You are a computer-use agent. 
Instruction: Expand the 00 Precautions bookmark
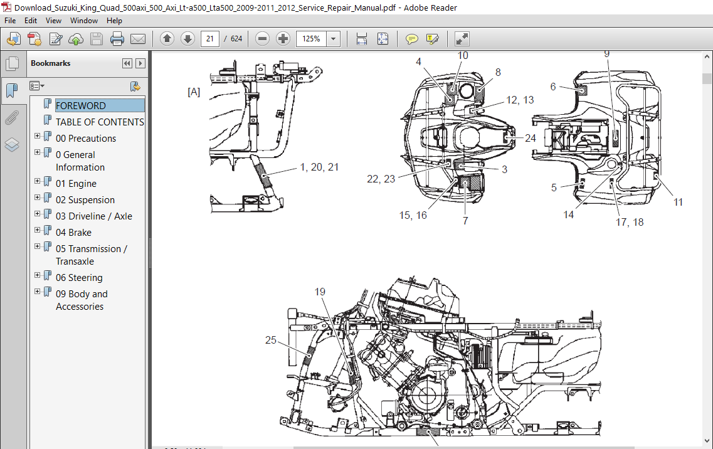coord(38,135)
